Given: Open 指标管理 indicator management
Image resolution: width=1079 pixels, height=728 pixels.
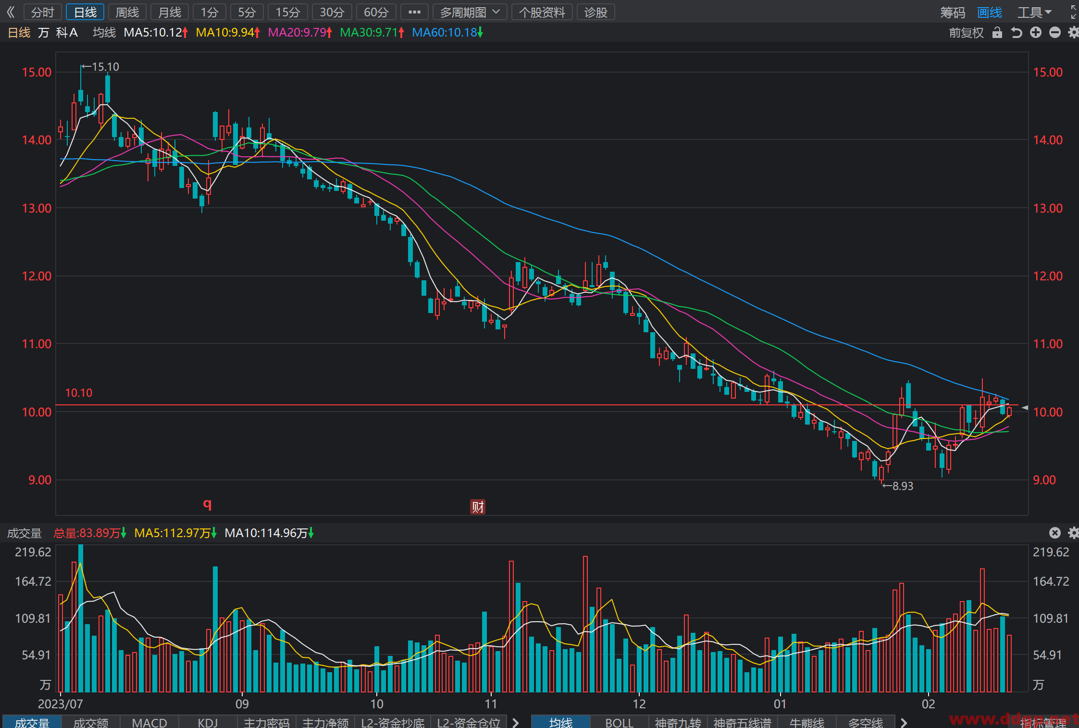Looking at the screenshot, I should pos(1043,722).
